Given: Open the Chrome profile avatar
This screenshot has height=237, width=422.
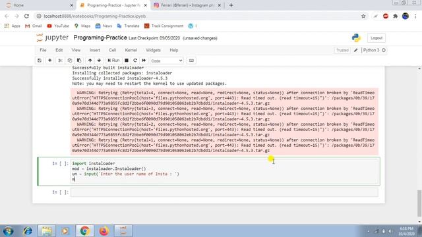Looking at the screenshot, I should pos(406,16).
